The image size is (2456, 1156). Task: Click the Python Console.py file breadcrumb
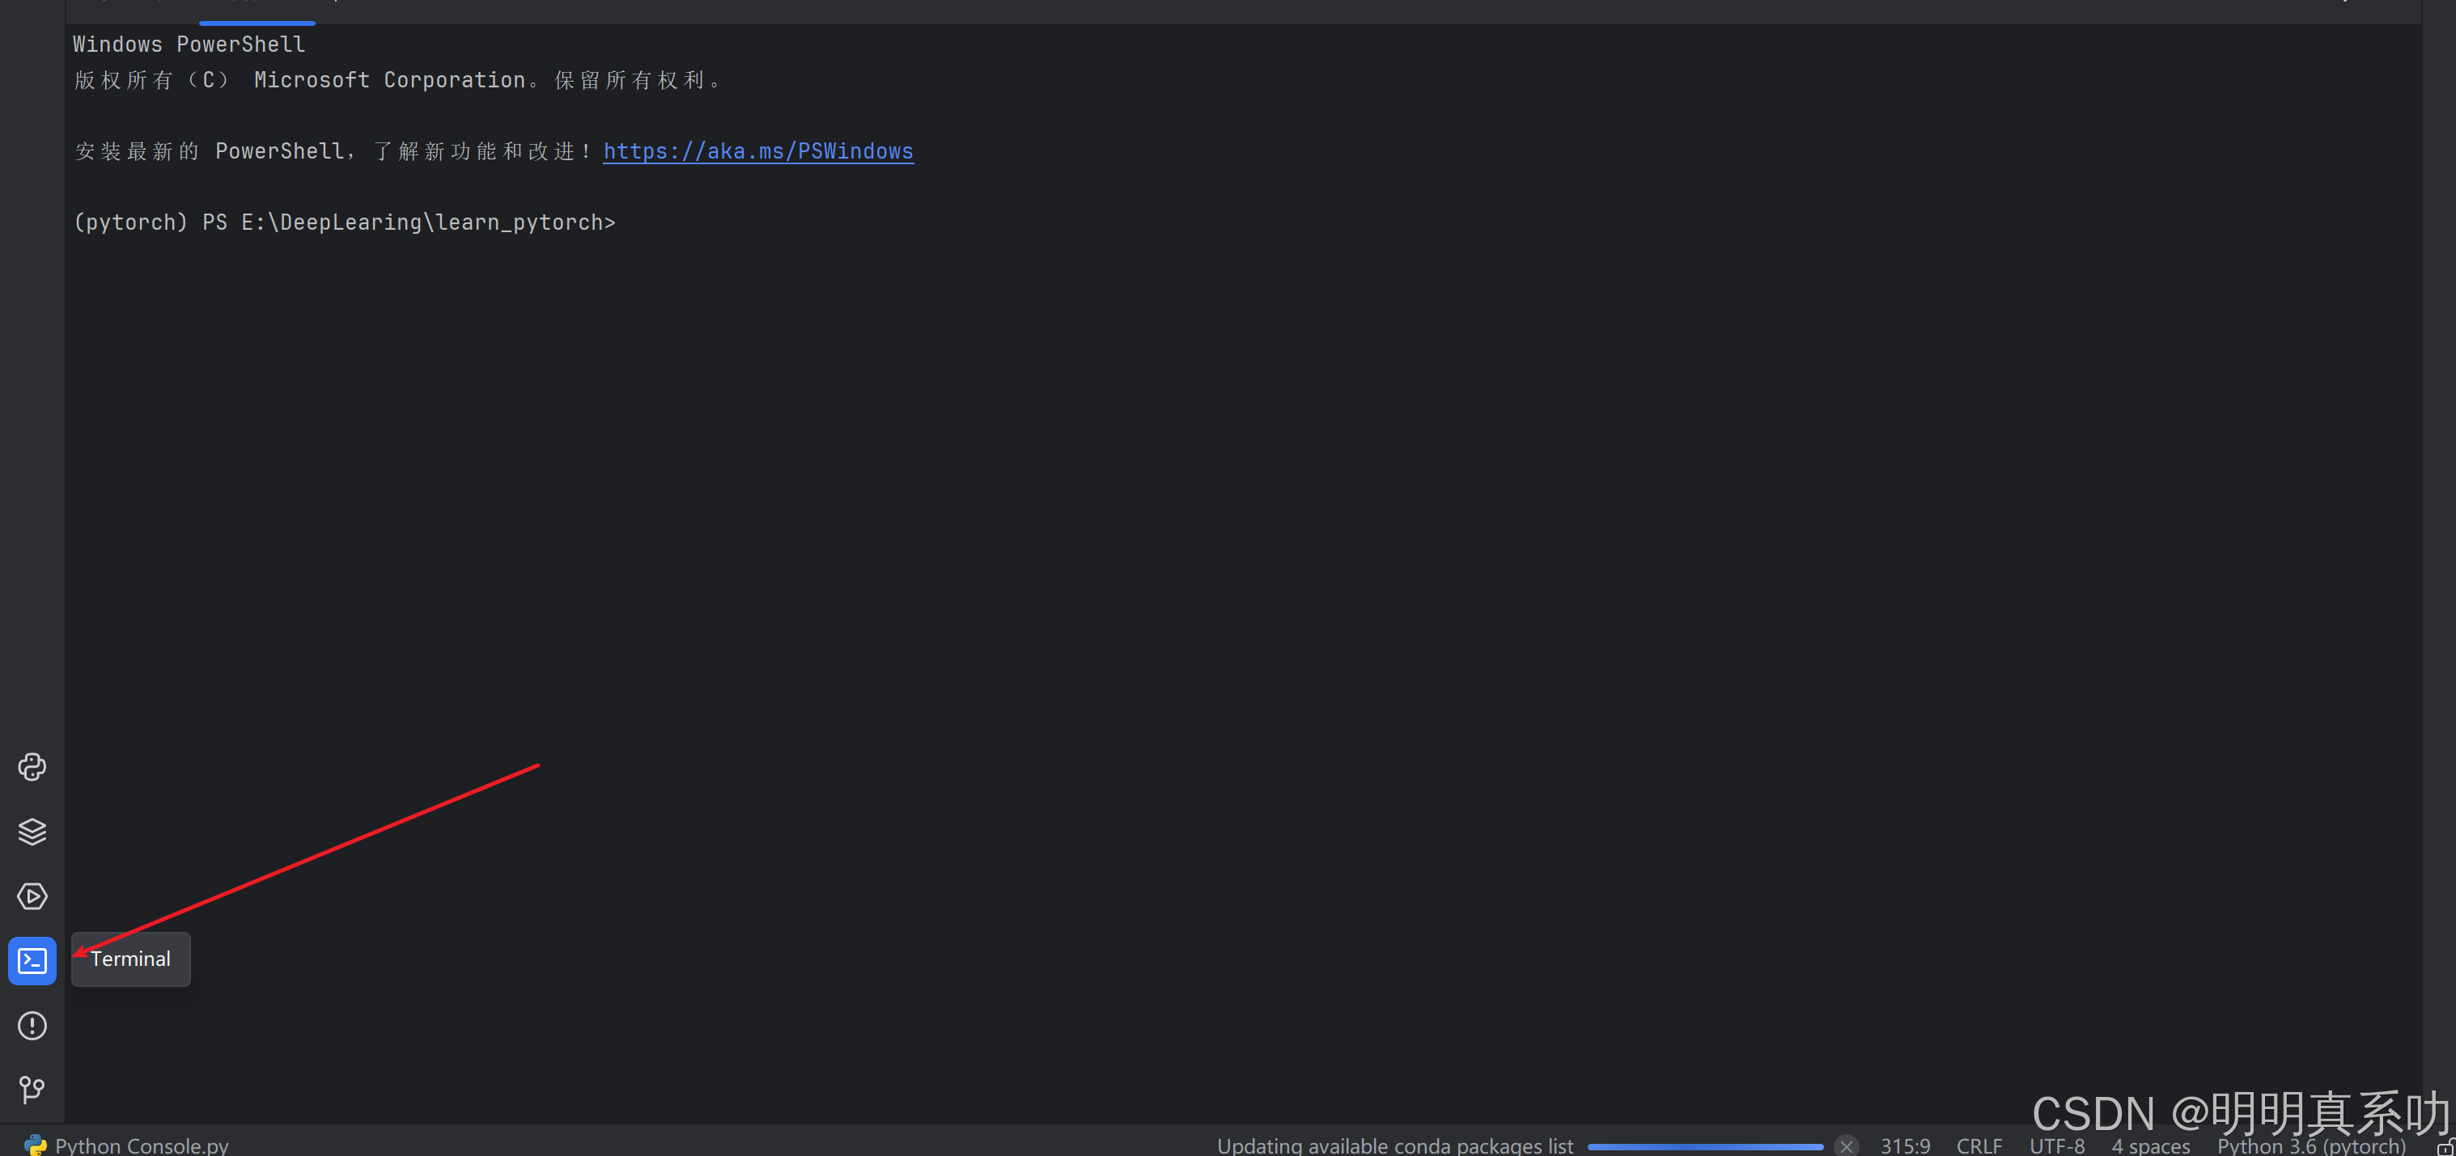coord(141,1145)
